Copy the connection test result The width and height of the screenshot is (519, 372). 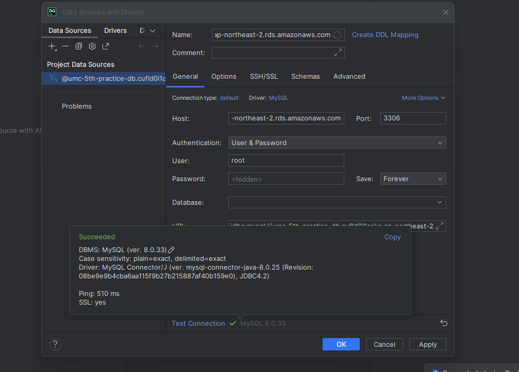[x=393, y=237]
